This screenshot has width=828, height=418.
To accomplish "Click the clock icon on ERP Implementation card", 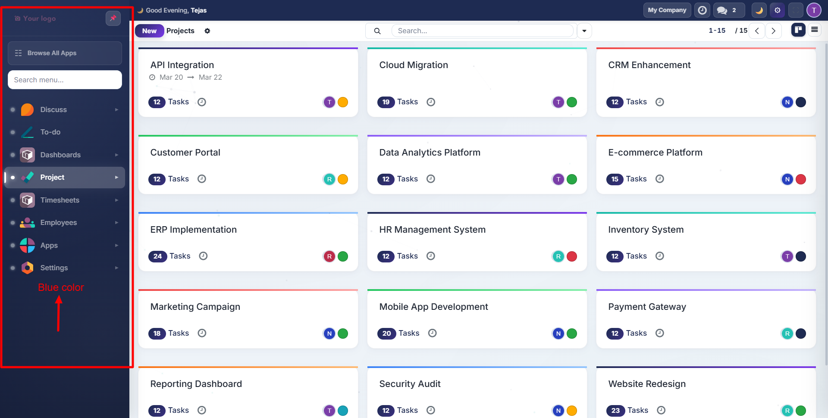I will click(203, 256).
